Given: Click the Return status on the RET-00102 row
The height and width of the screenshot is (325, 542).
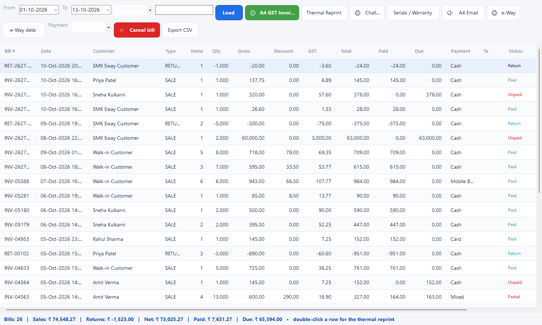Looking at the screenshot, I should point(514,253).
